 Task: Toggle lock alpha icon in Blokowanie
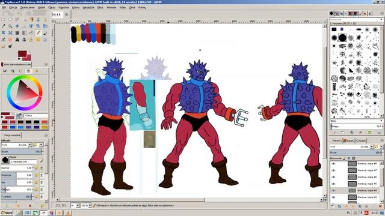coord(353,158)
